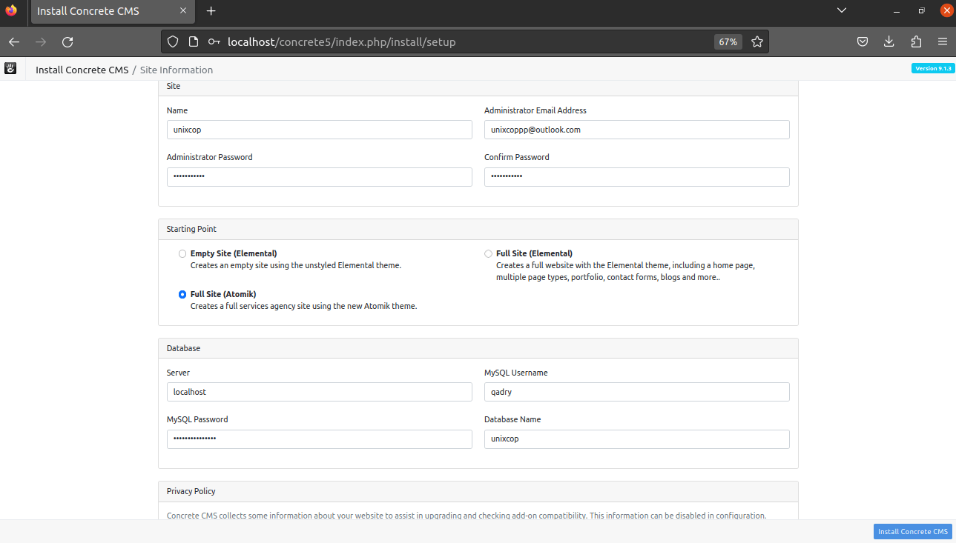Click the Install Concrete CMS breadcrumb title
Viewport: 956px width, 543px height.
pyautogui.click(x=82, y=70)
